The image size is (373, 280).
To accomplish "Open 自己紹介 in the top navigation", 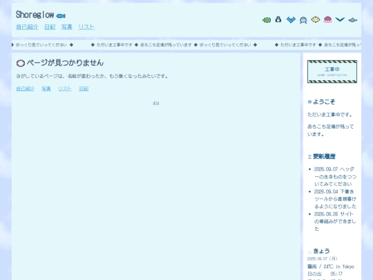I will pyautogui.click(x=27, y=27).
